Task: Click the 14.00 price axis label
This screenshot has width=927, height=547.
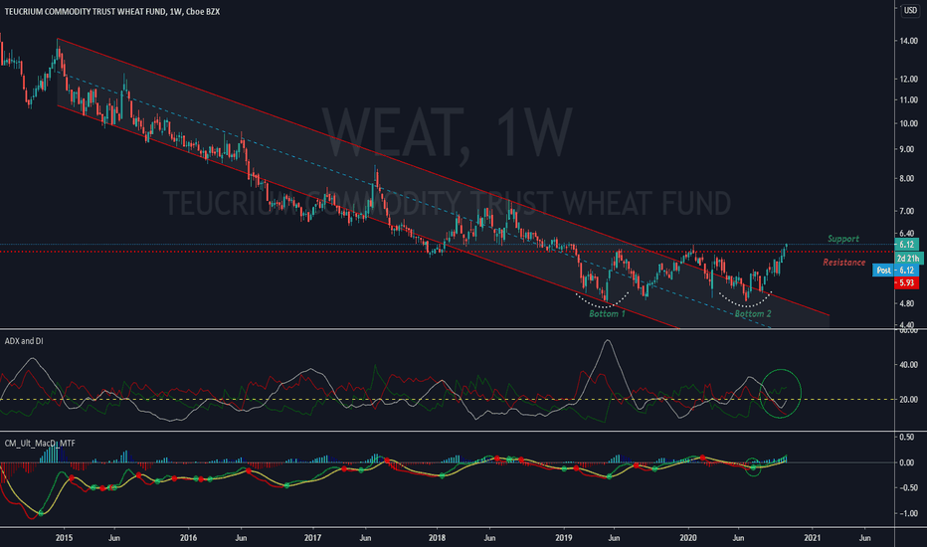Action: tap(909, 41)
